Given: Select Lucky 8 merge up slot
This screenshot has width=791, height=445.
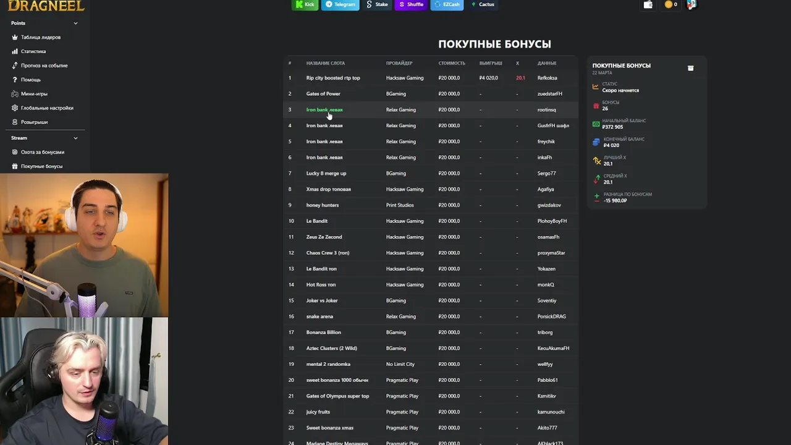Looking at the screenshot, I should (326, 174).
